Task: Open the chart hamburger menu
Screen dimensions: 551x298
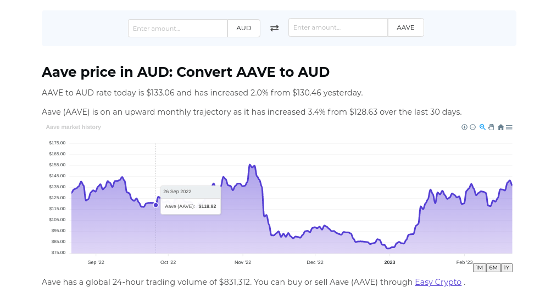Action: (509, 127)
